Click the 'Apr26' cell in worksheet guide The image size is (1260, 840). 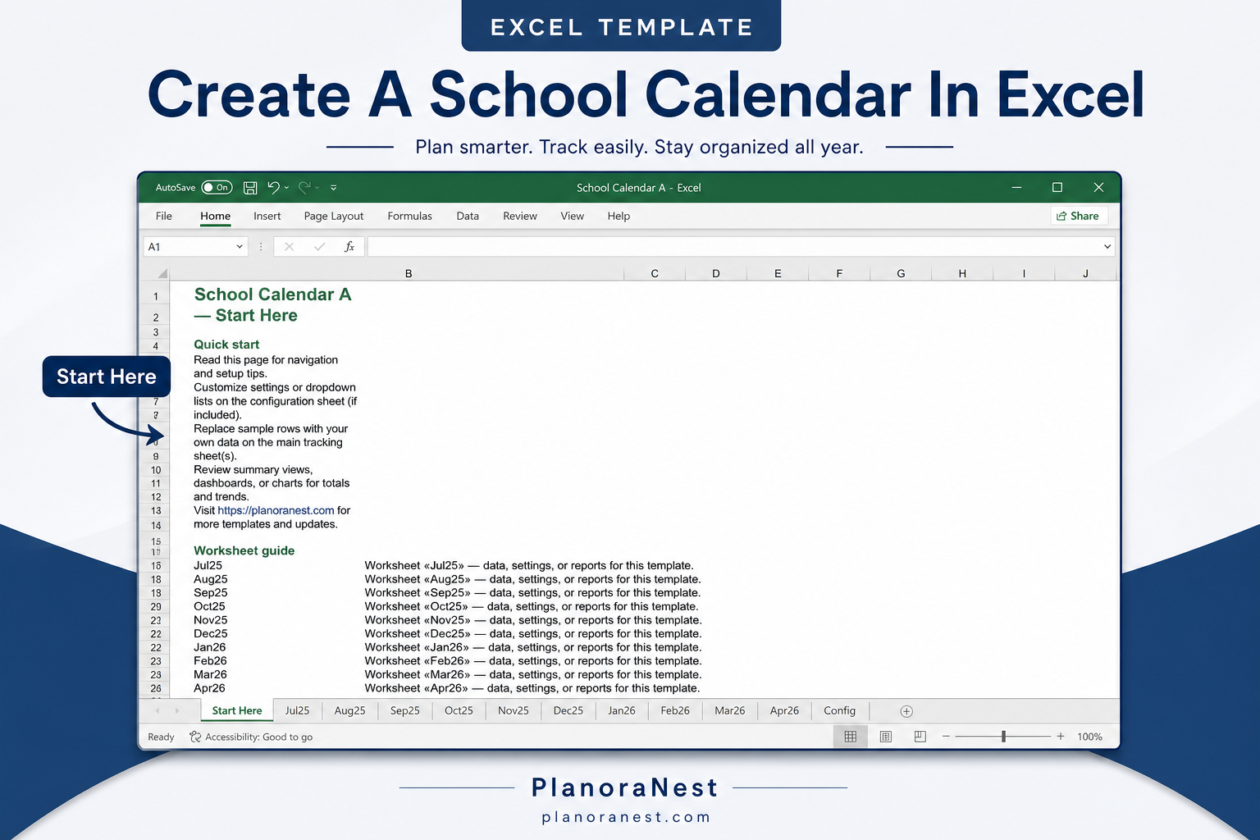[x=209, y=688]
